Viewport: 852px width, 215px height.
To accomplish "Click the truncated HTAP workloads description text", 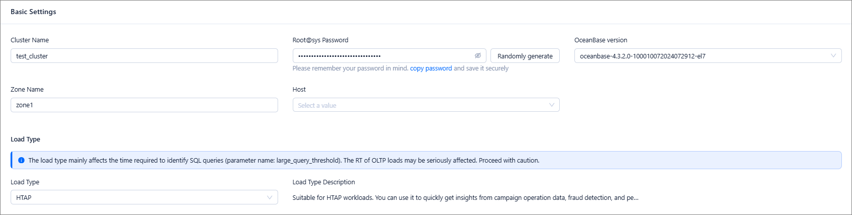I will coord(465,198).
